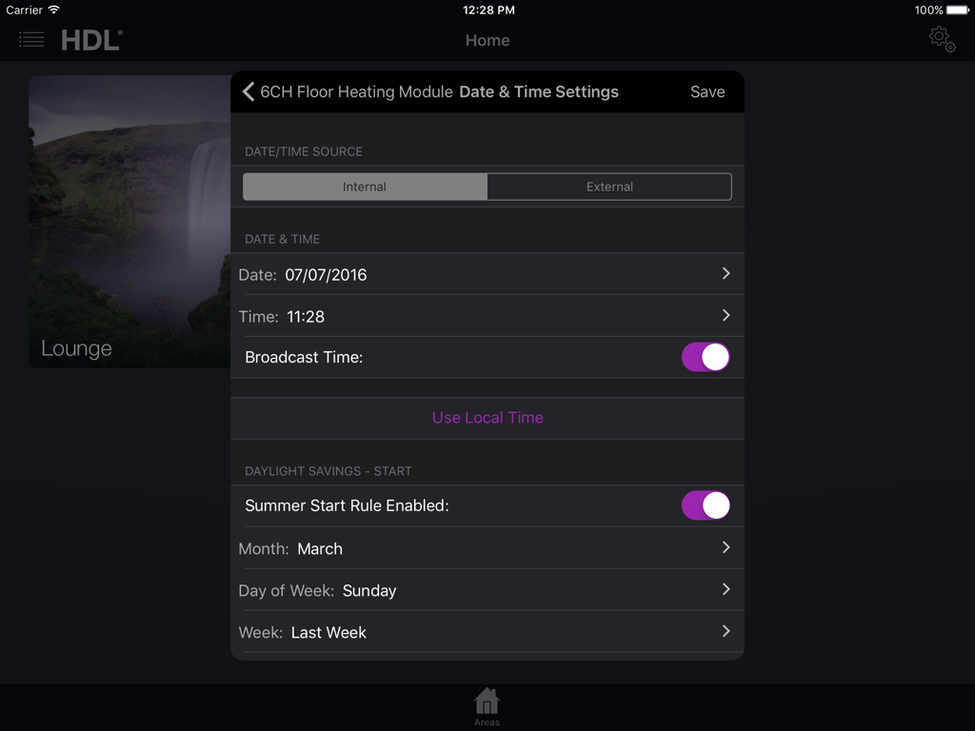Tap the Broadcast Time label
The height and width of the screenshot is (731, 975).
(304, 358)
